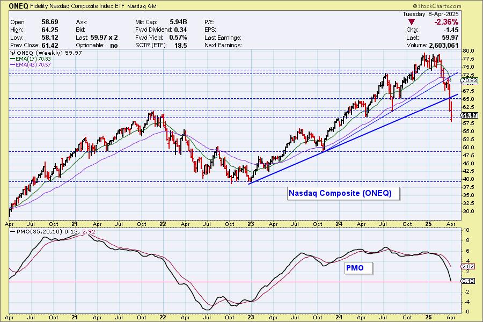Select the ONEQ ticker symbol in the title
The height and width of the screenshot is (322, 483).
(x=18, y=6)
